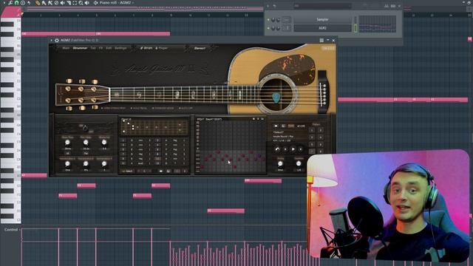Open the channel rack menu arrow
Screen dimensions: 473x266
click(x=268, y=6)
